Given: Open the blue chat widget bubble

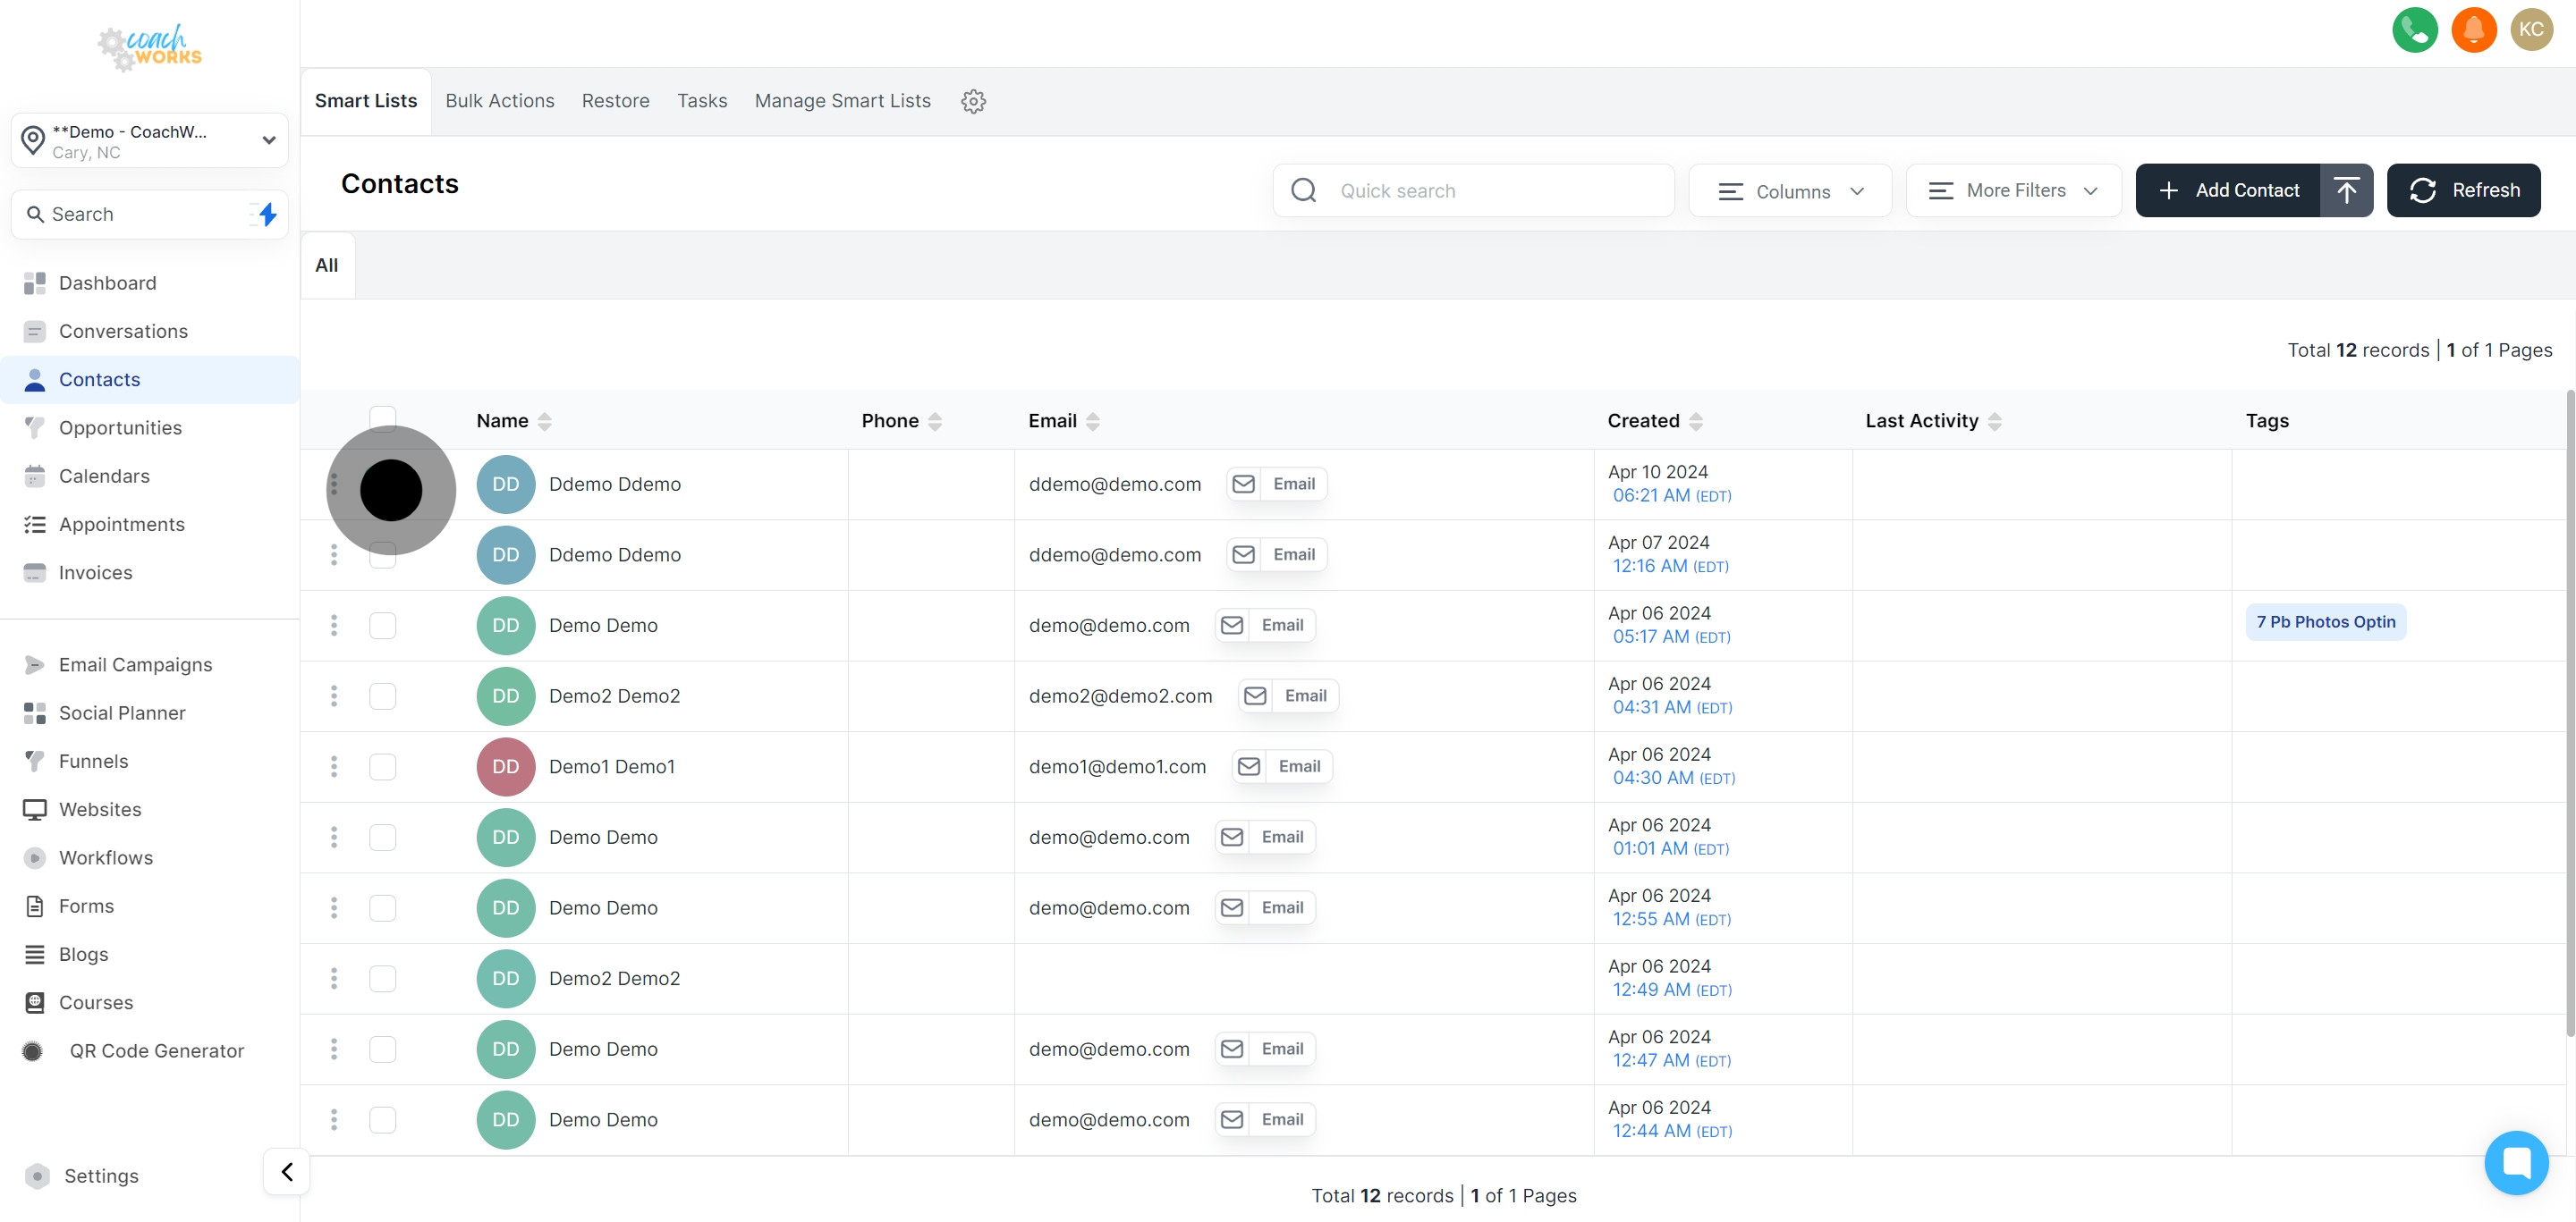Looking at the screenshot, I should pyautogui.click(x=2515, y=1162).
